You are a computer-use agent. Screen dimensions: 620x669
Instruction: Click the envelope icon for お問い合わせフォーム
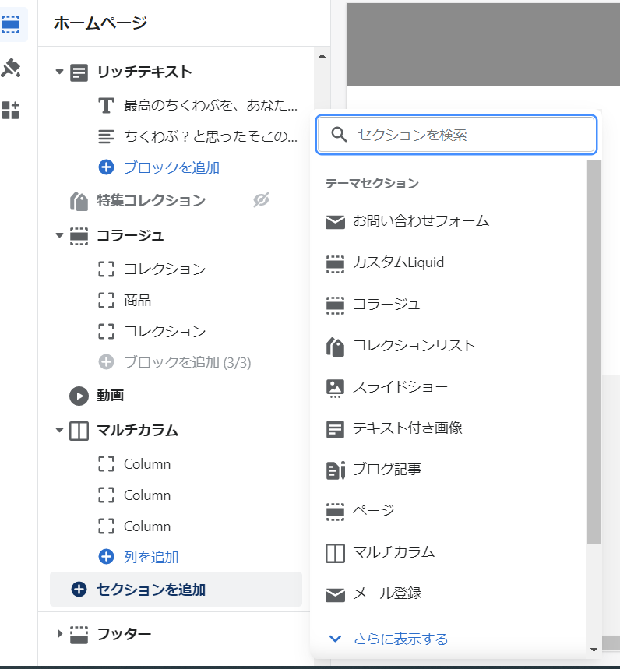point(335,222)
